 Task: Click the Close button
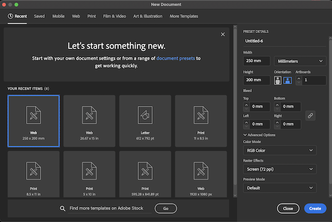pos(288,209)
